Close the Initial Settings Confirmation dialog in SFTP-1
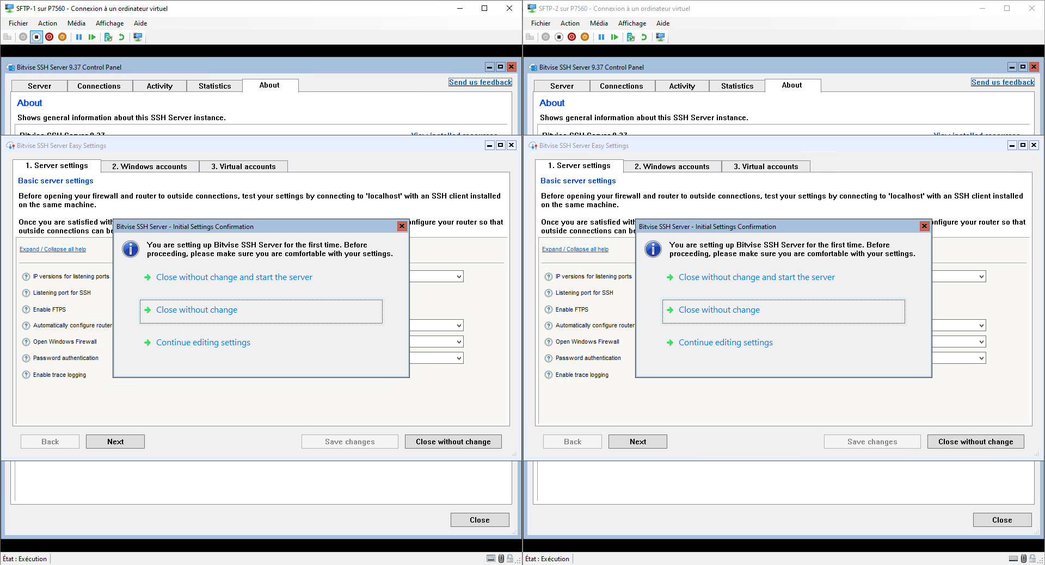 tap(402, 226)
